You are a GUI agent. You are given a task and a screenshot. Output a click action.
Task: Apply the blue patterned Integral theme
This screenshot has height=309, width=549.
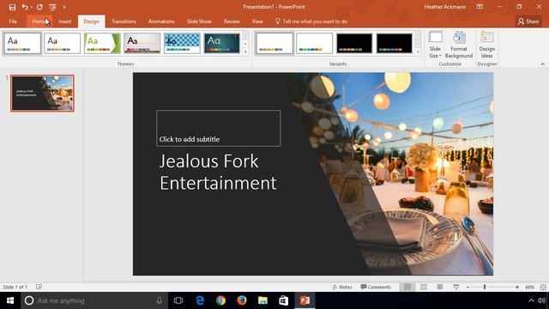coord(182,44)
